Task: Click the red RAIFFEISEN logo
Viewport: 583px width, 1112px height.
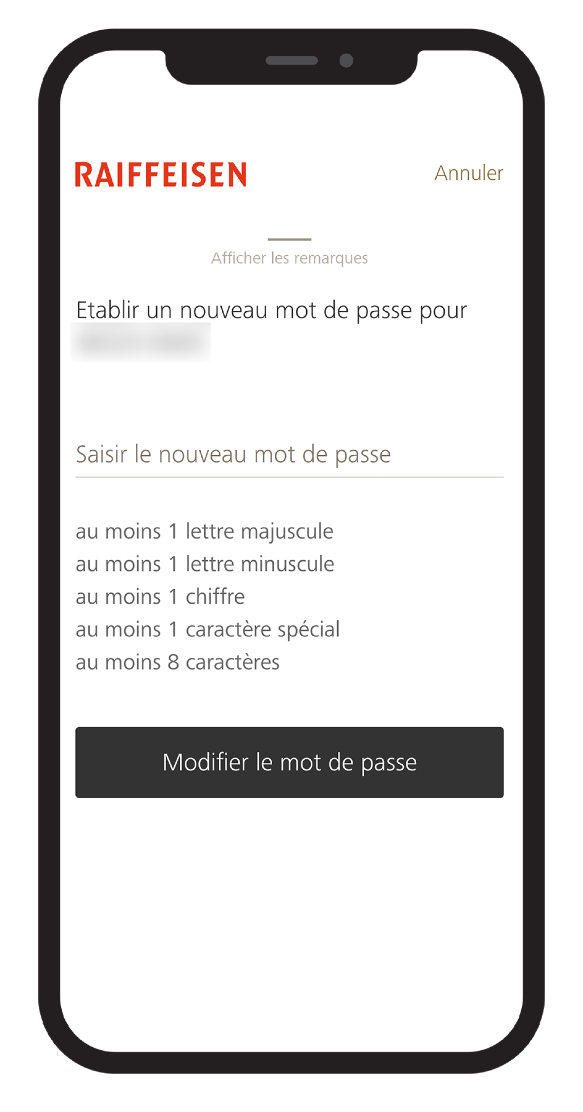Action: coord(161,174)
